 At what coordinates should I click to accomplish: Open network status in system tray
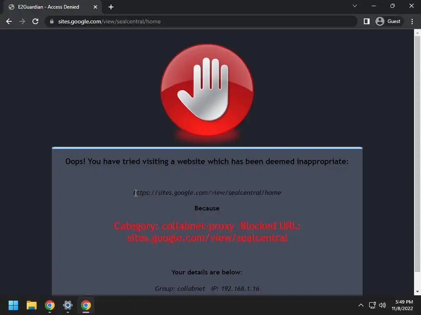(x=372, y=305)
